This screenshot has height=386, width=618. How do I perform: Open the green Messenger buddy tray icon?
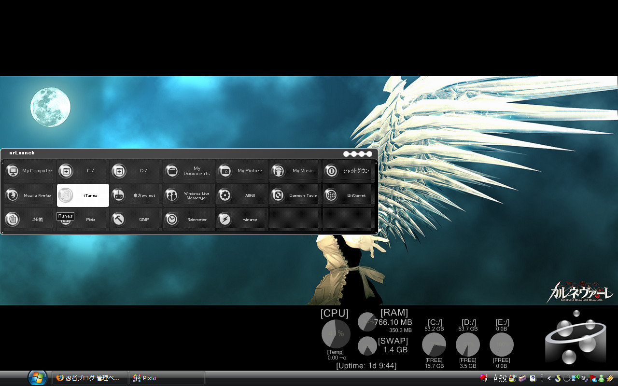pyautogui.click(x=602, y=378)
